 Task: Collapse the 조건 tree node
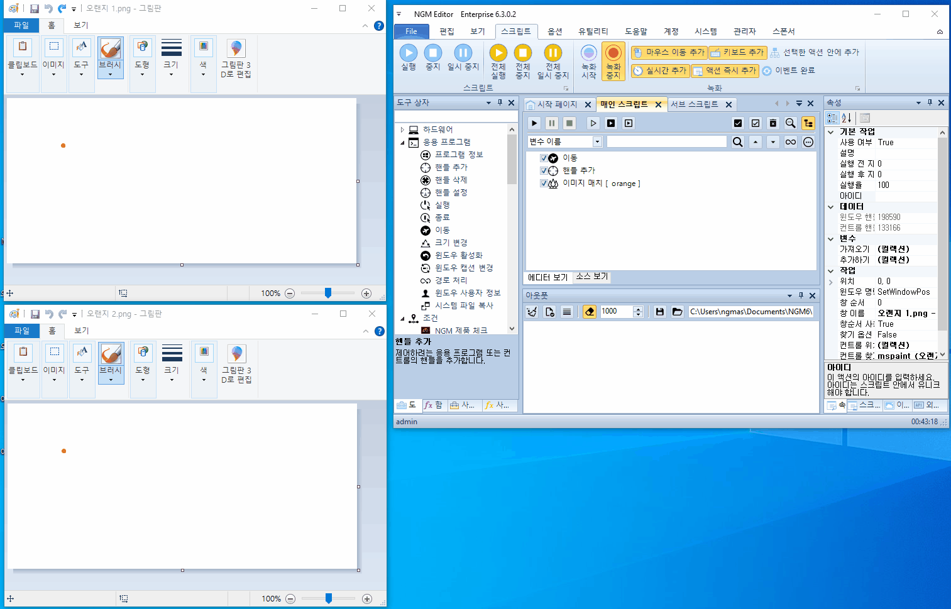pos(402,319)
